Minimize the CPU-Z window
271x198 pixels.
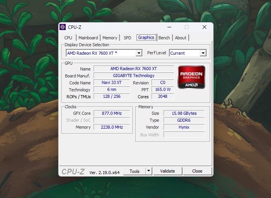(169, 27)
